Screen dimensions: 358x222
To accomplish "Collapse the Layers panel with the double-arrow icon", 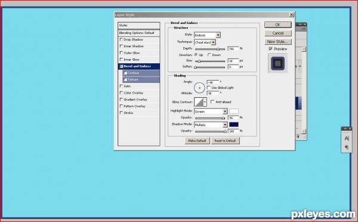I will tap(301, 24).
